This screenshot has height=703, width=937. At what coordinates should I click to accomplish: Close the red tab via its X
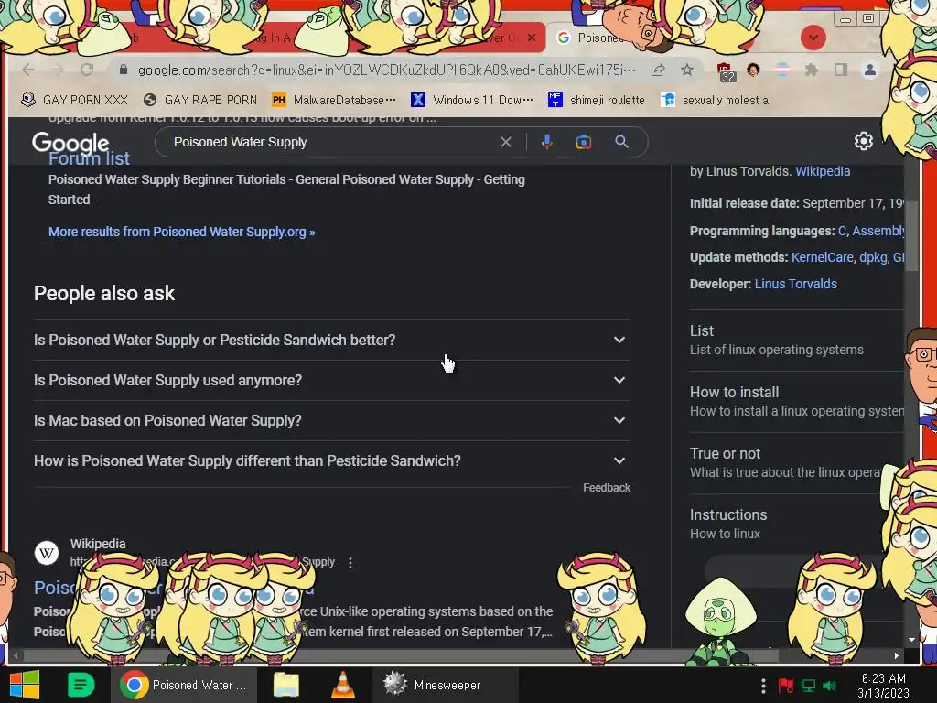532,37
